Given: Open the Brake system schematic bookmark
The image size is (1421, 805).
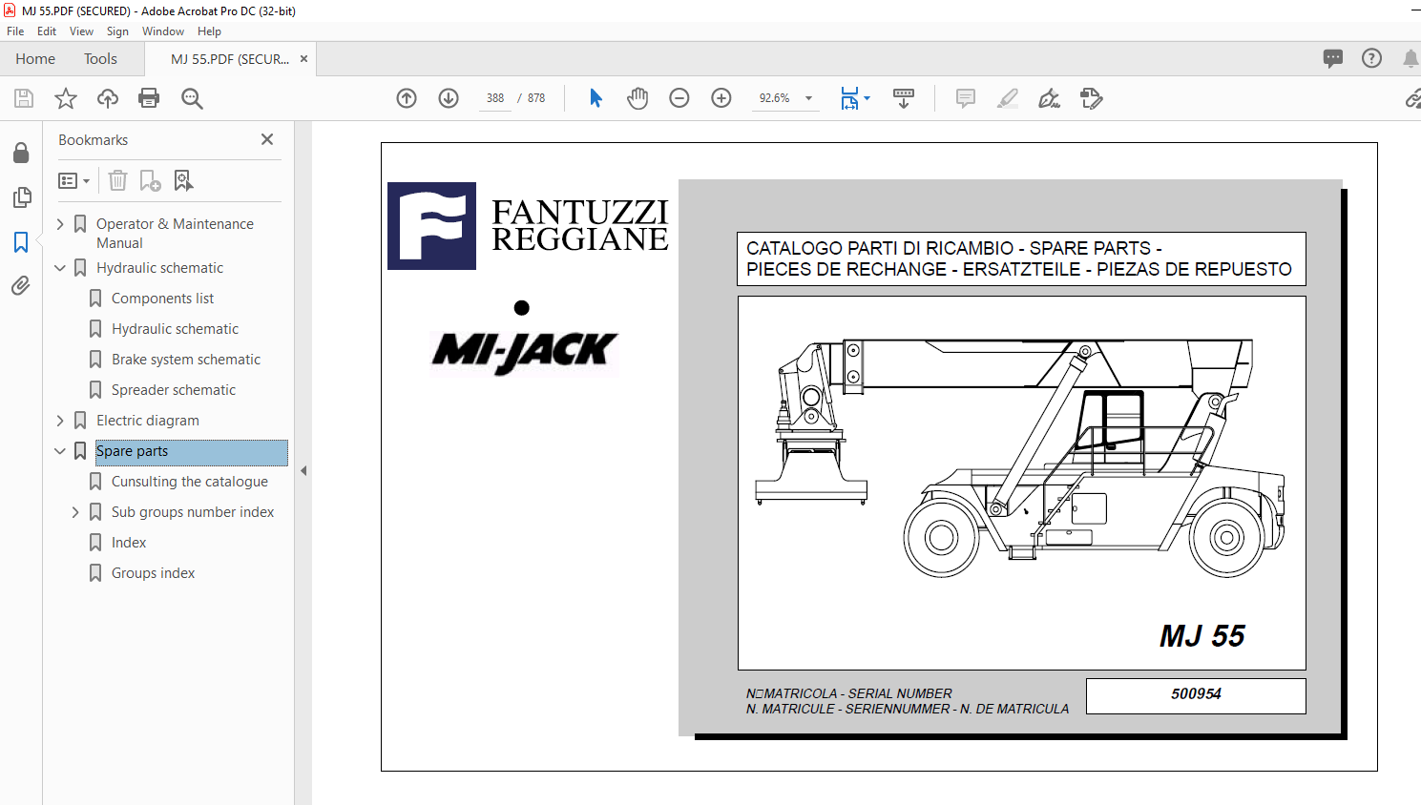Looking at the screenshot, I should tap(186, 360).
